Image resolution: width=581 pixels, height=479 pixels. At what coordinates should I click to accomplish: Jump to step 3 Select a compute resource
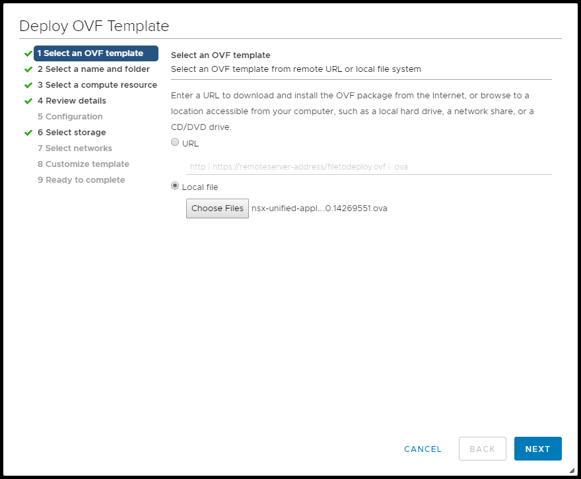pyautogui.click(x=97, y=85)
